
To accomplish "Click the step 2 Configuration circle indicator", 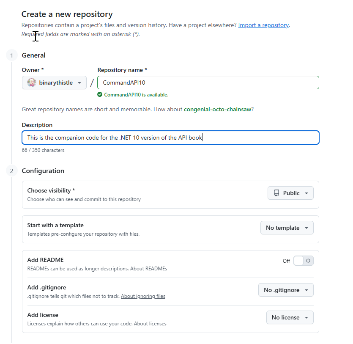I will (x=11, y=171).
